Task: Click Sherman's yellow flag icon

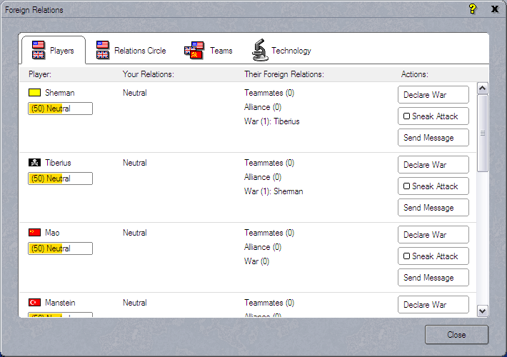Action: 34,93
